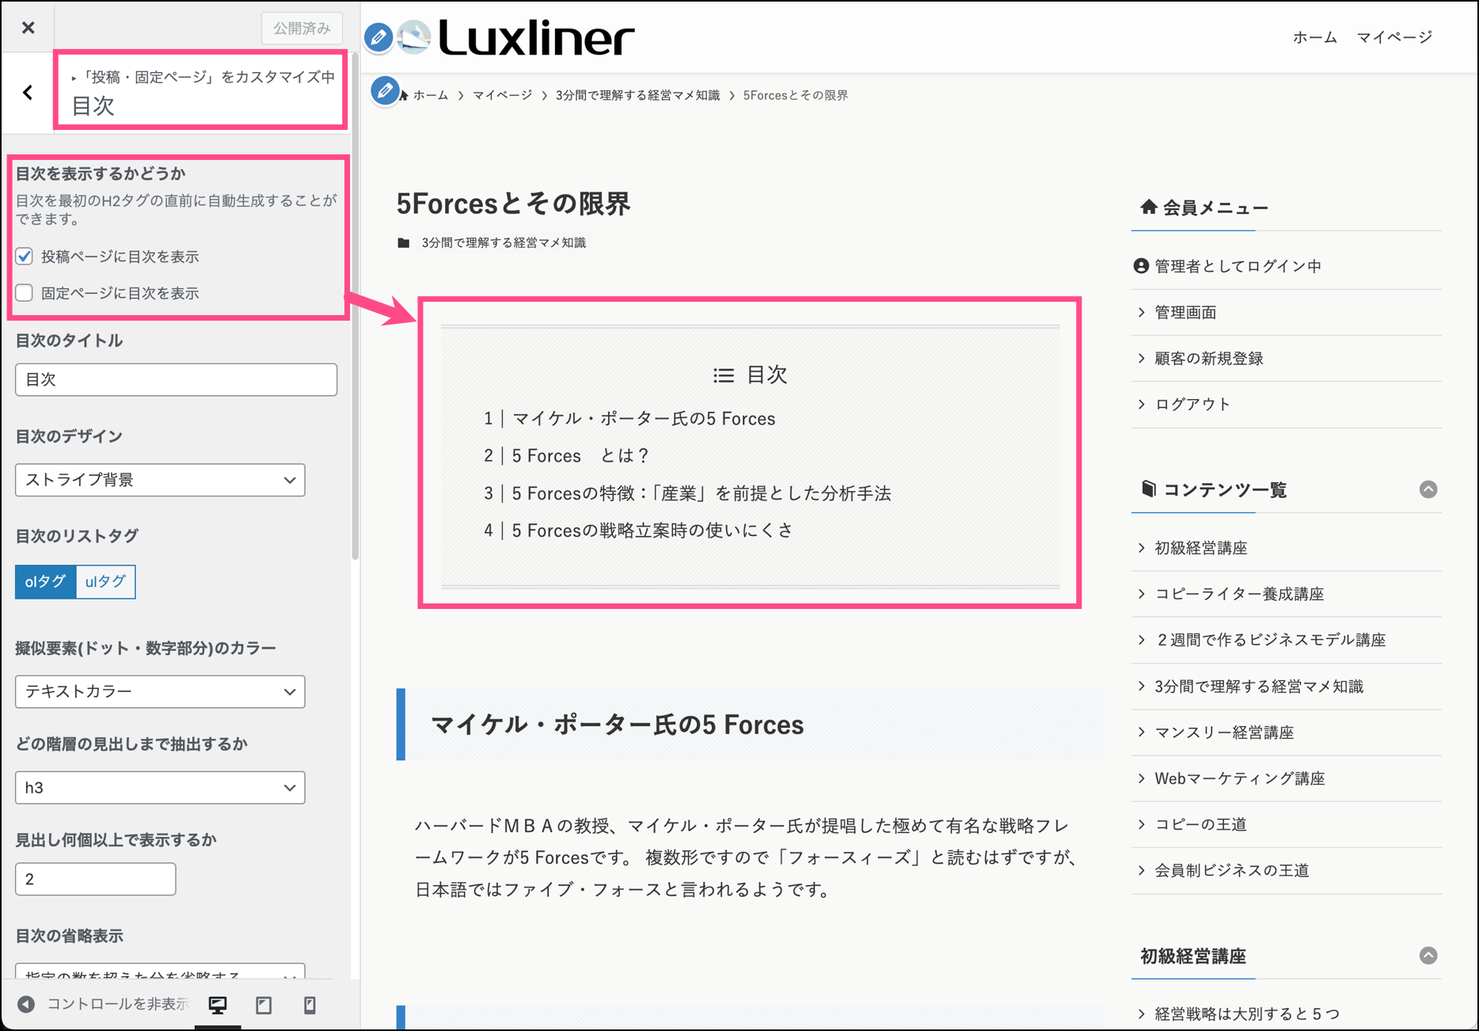Click the hide controls arrow icon
This screenshot has width=1479, height=1031.
click(26, 1004)
